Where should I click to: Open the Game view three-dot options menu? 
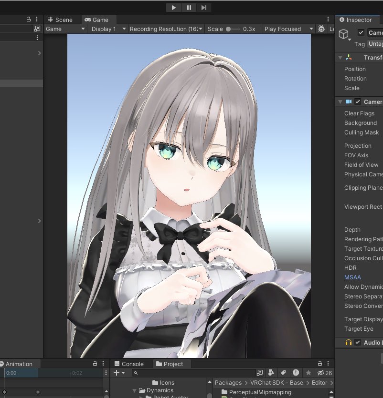[328, 19]
